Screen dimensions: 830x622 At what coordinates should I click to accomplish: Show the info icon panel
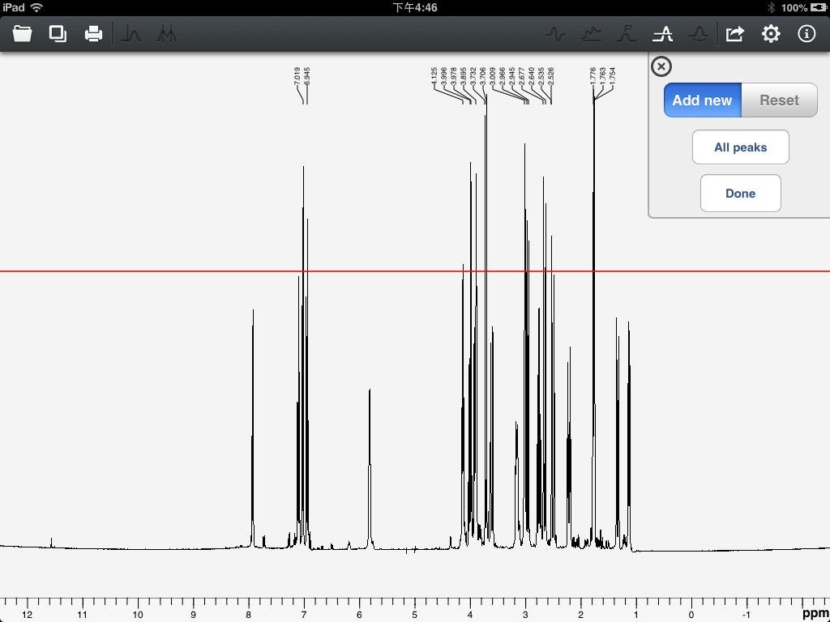(806, 34)
